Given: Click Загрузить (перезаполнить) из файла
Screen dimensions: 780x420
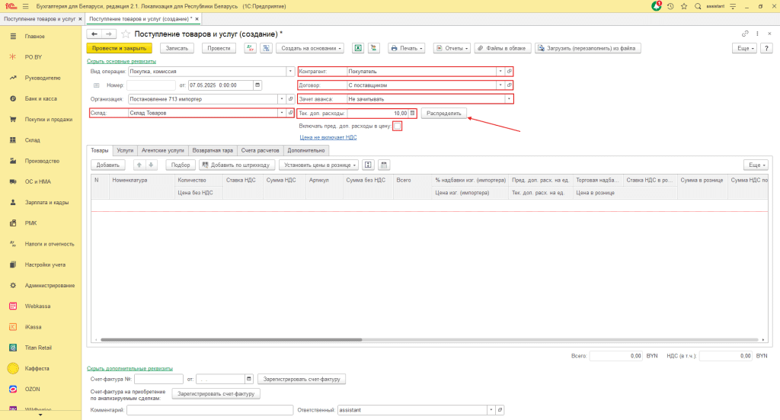Looking at the screenshot, I should (587, 48).
